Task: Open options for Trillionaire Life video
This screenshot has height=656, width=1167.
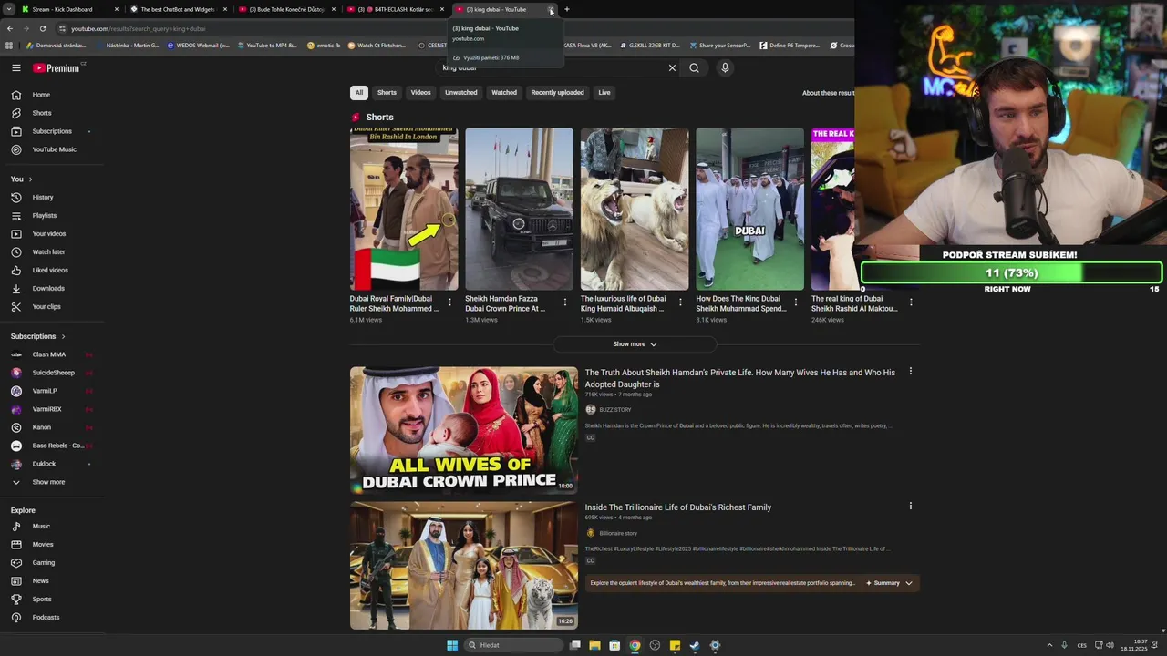Action: pyautogui.click(x=910, y=506)
